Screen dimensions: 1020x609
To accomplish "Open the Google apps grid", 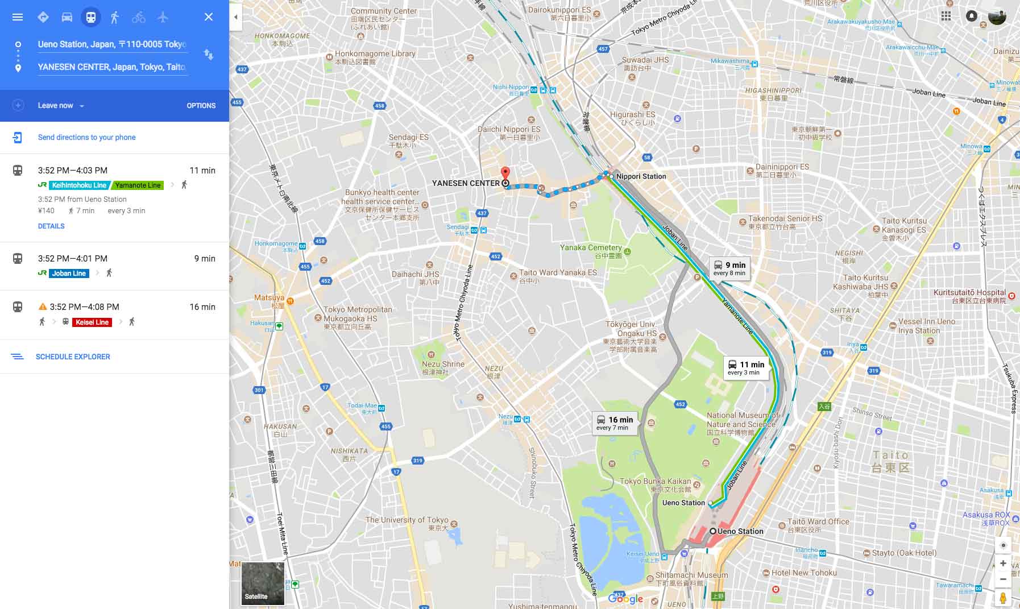I will click(946, 16).
